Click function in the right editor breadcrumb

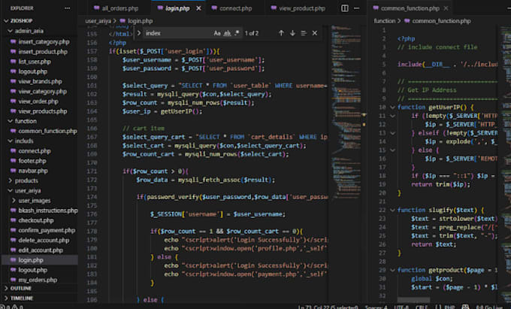tap(385, 21)
